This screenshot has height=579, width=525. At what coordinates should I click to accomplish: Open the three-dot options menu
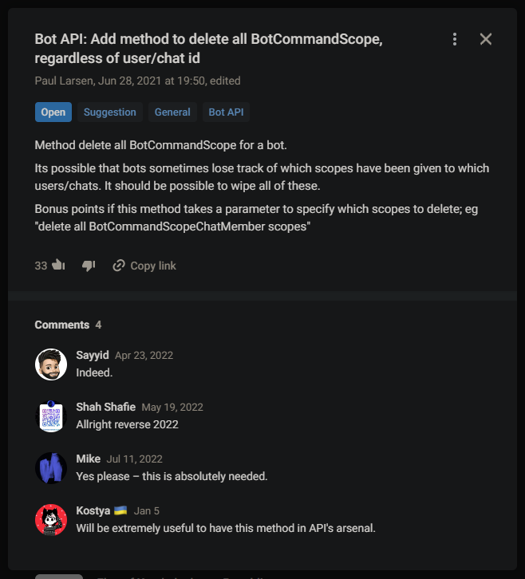(x=455, y=39)
